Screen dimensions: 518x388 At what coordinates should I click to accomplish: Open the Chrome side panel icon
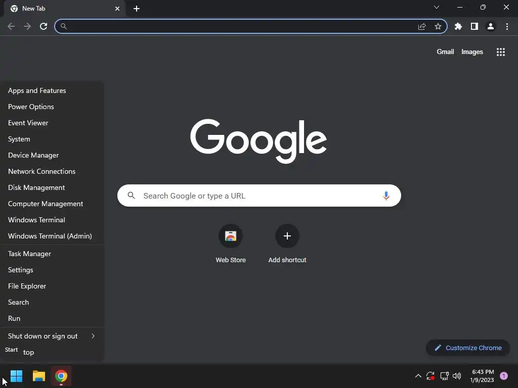coord(474,26)
